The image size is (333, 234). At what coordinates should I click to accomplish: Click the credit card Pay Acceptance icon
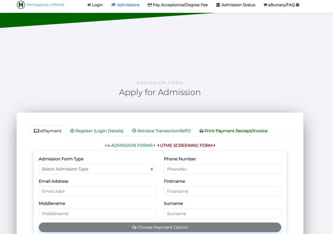pos(150,5)
